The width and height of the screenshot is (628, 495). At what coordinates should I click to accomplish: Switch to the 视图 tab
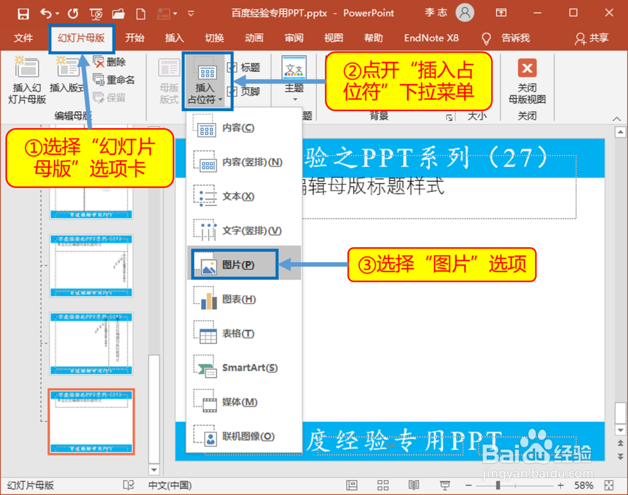[x=333, y=38]
